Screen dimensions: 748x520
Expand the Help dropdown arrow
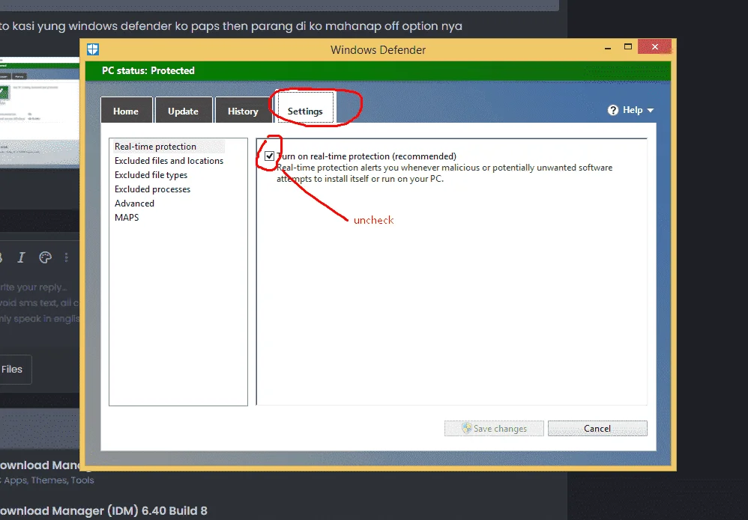point(651,110)
